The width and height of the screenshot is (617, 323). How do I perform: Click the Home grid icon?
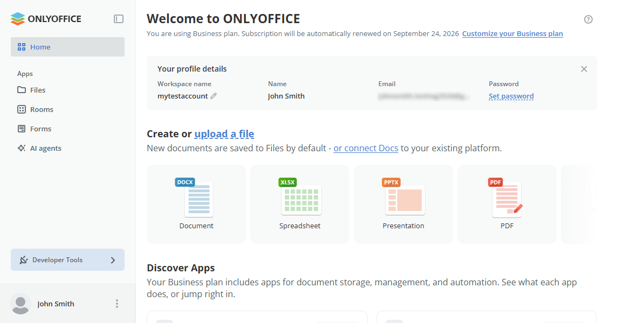click(x=22, y=47)
